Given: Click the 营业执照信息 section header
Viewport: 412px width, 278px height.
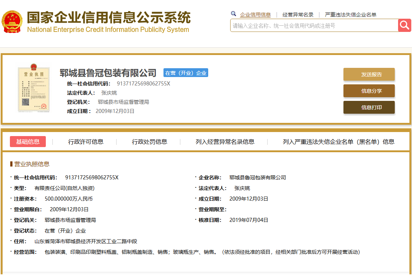Looking at the screenshot, I should (x=32, y=164).
